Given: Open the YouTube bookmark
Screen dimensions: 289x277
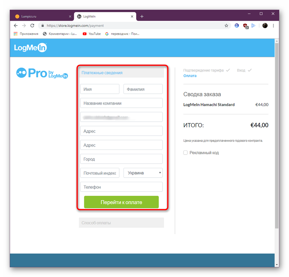Looking at the screenshot, I should click(92, 34).
